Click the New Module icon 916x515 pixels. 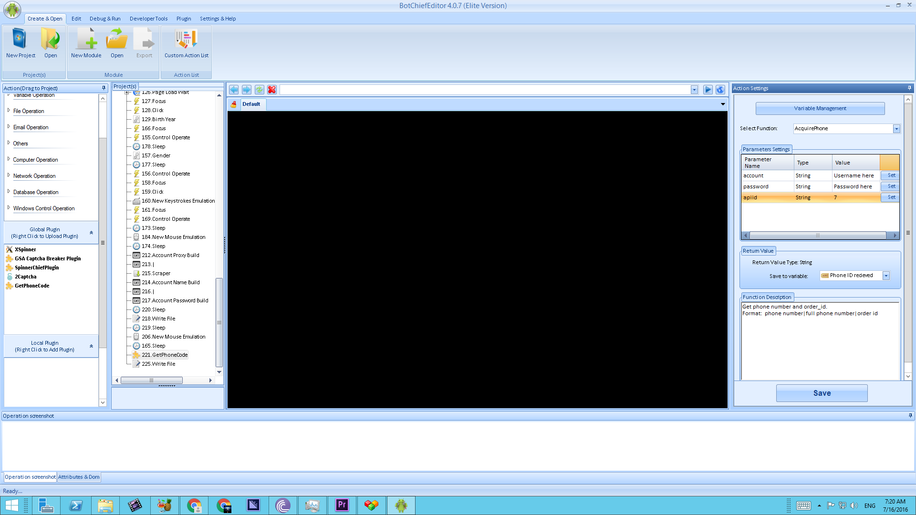(x=86, y=39)
